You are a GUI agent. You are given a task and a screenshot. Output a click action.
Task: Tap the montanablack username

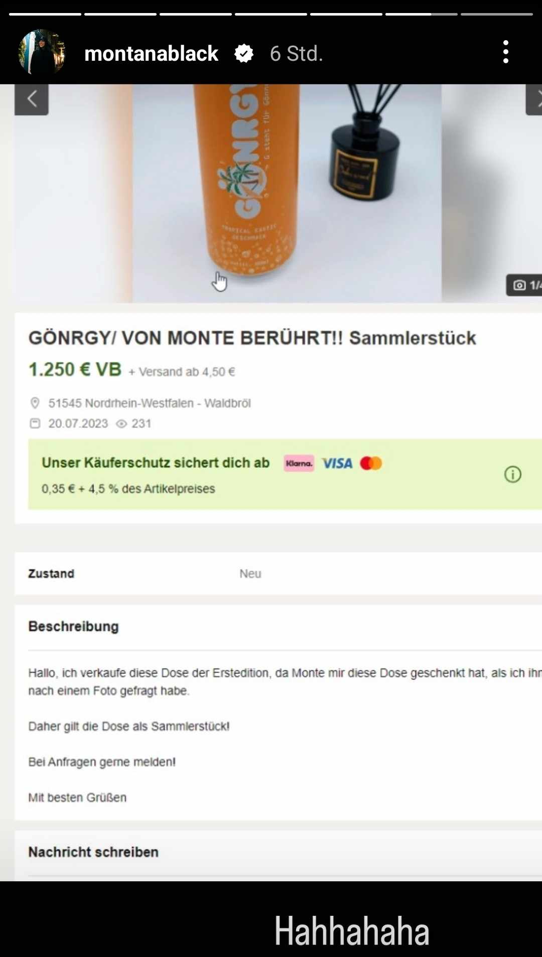click(151, 53)
